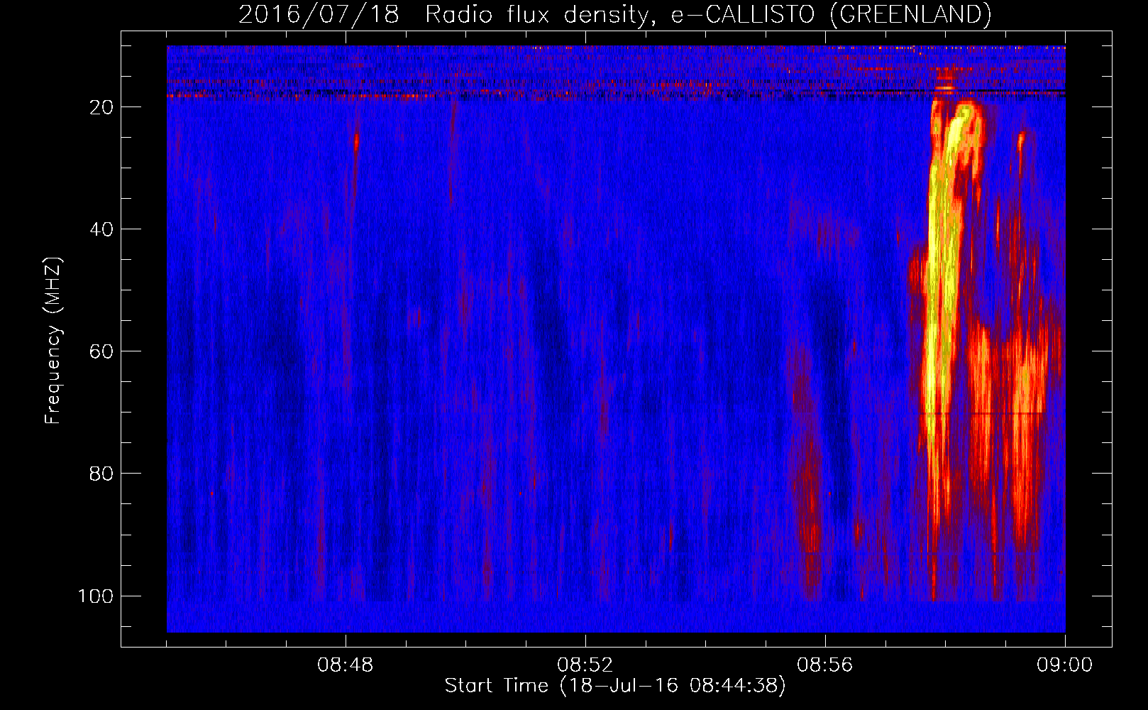Click the '80' frequency tick label
Screen dimensions: 1148x710
pyautogui.click(x=101, y=474)
